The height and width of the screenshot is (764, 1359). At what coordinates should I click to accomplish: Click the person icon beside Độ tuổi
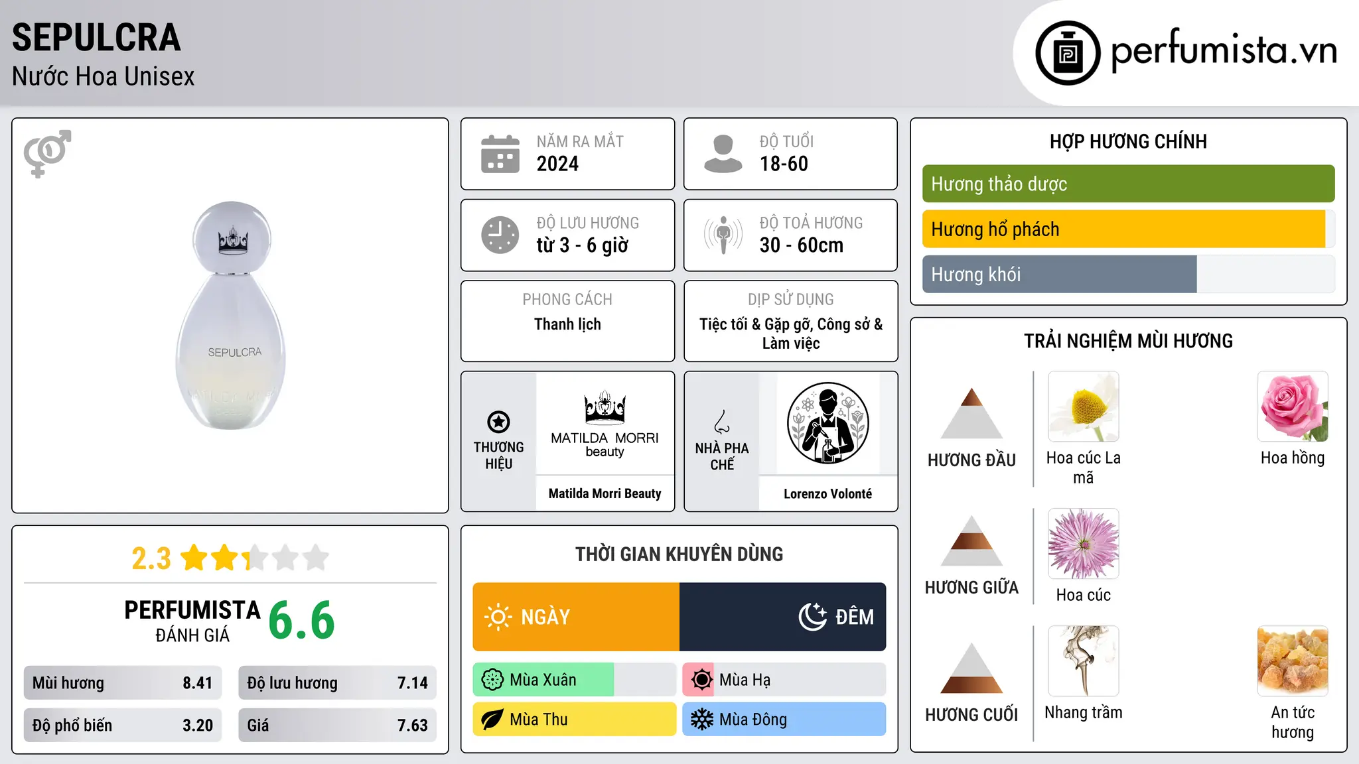[723, 154]
